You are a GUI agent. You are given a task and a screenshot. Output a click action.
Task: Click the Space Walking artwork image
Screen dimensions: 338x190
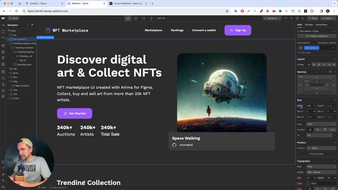tap(222, 93)
